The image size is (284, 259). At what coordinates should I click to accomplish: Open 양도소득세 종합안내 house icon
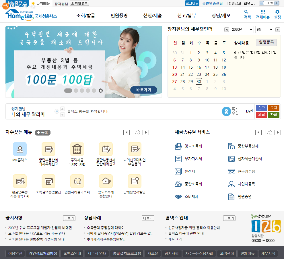(x=106, y=181)
